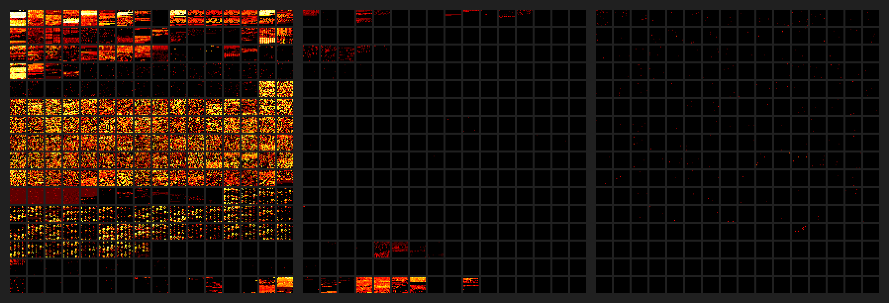Click top-right corner cell of middle heatmap
This screenshot has width=889, height=303.
[578, 18]
